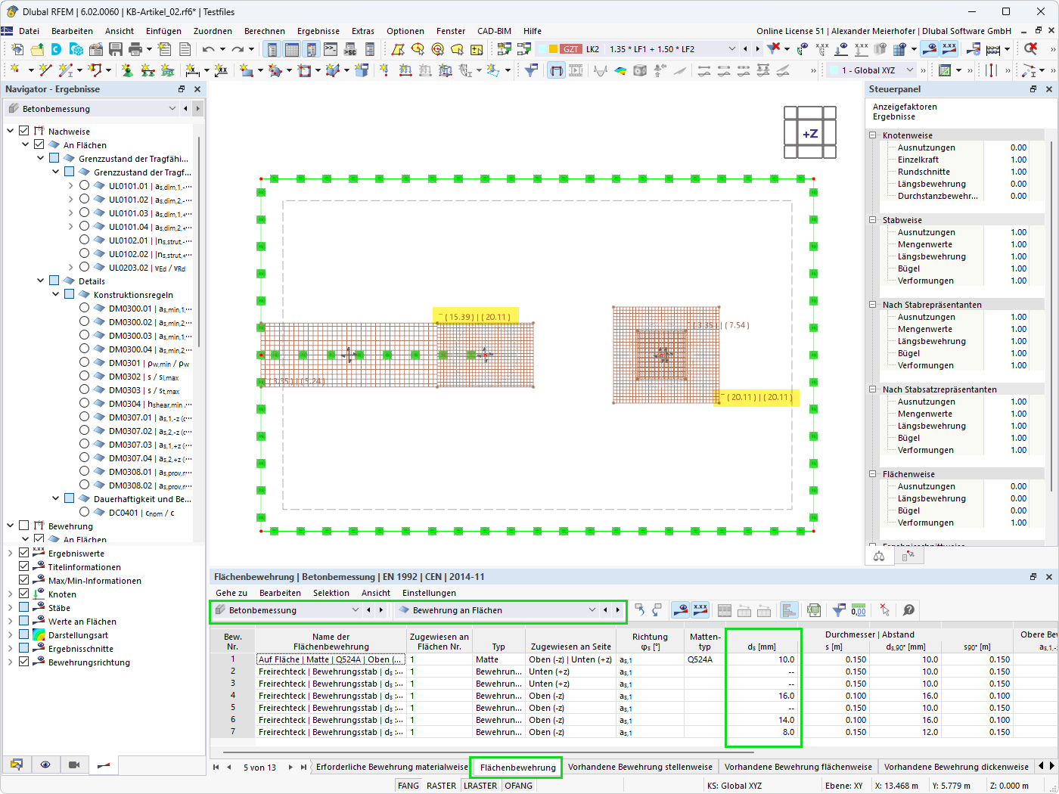Print using the printer icon
This screenshot has height=794, width=1059.
(135, 49)
